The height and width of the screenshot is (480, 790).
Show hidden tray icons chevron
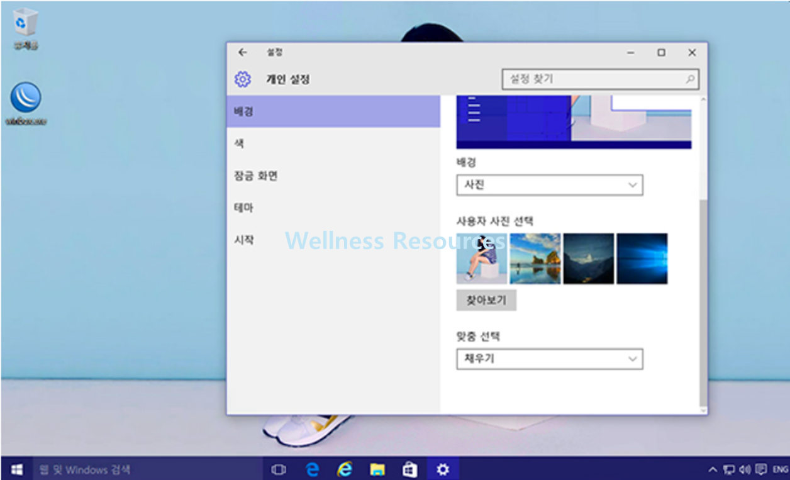(x=713, y=469)
